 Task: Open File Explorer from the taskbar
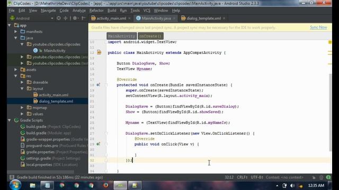click(x=33, y=185)
